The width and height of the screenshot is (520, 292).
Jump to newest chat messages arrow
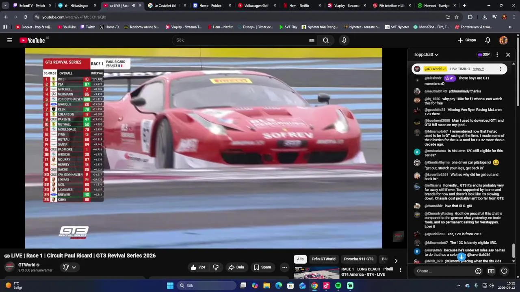pyautogui.click(x=461, y=257)
